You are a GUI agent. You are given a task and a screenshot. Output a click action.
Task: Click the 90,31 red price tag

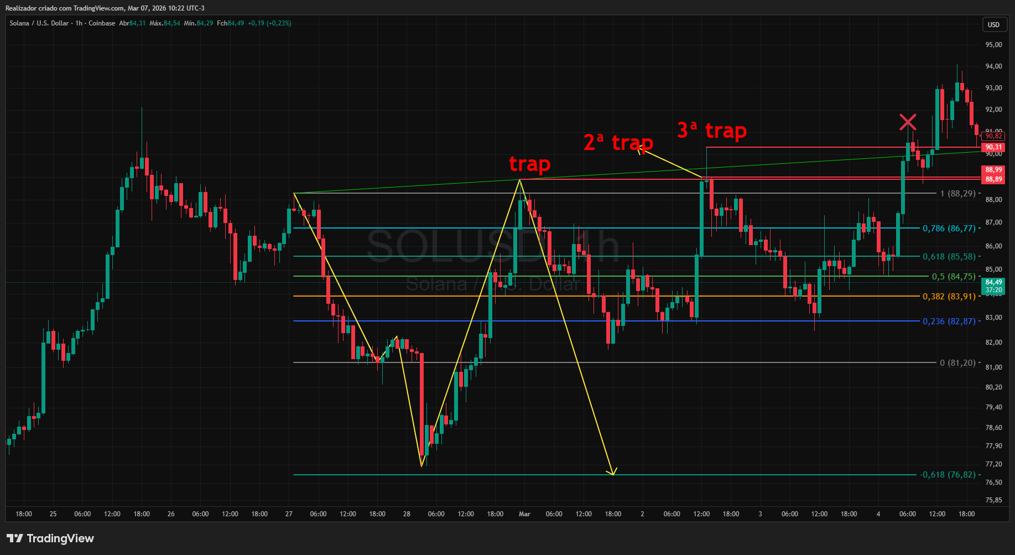[993, 147]
